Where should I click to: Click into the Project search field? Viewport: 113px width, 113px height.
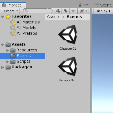coord(38,11)
